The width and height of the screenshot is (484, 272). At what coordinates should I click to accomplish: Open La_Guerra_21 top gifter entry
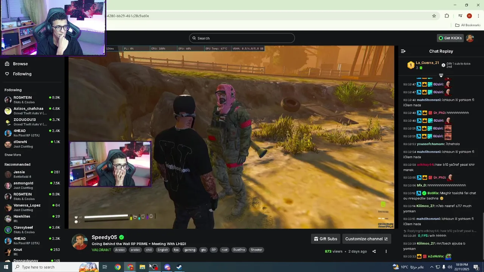423,65
